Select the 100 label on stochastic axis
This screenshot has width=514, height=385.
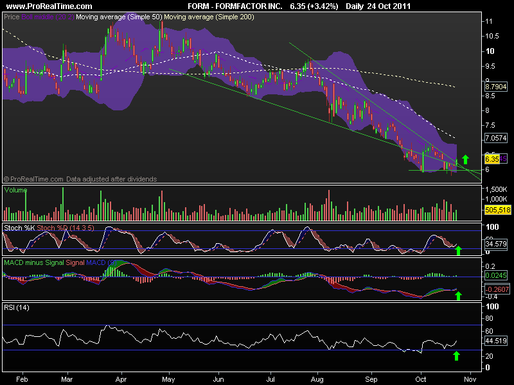point(492,227)
